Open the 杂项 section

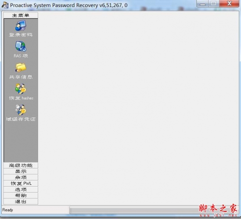point(21,177)
